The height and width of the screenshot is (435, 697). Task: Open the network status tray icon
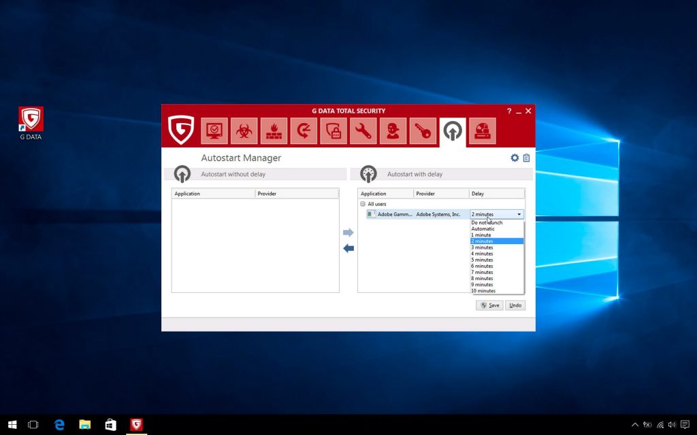[x=660, y=425]
